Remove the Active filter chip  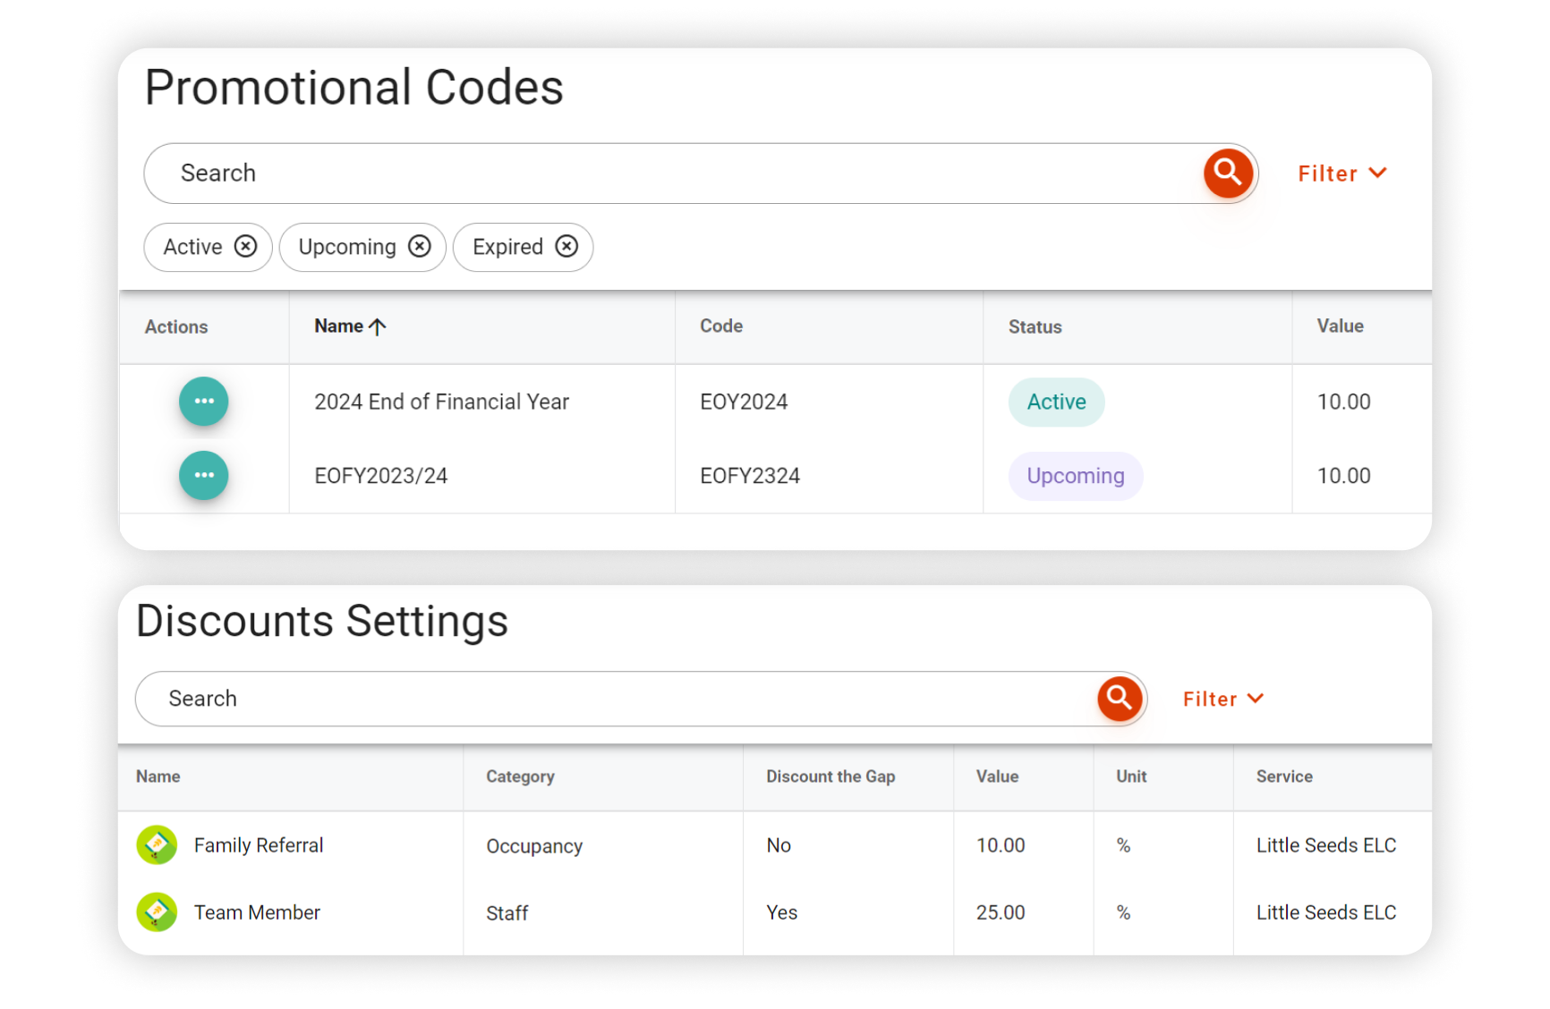pos(245,247)
